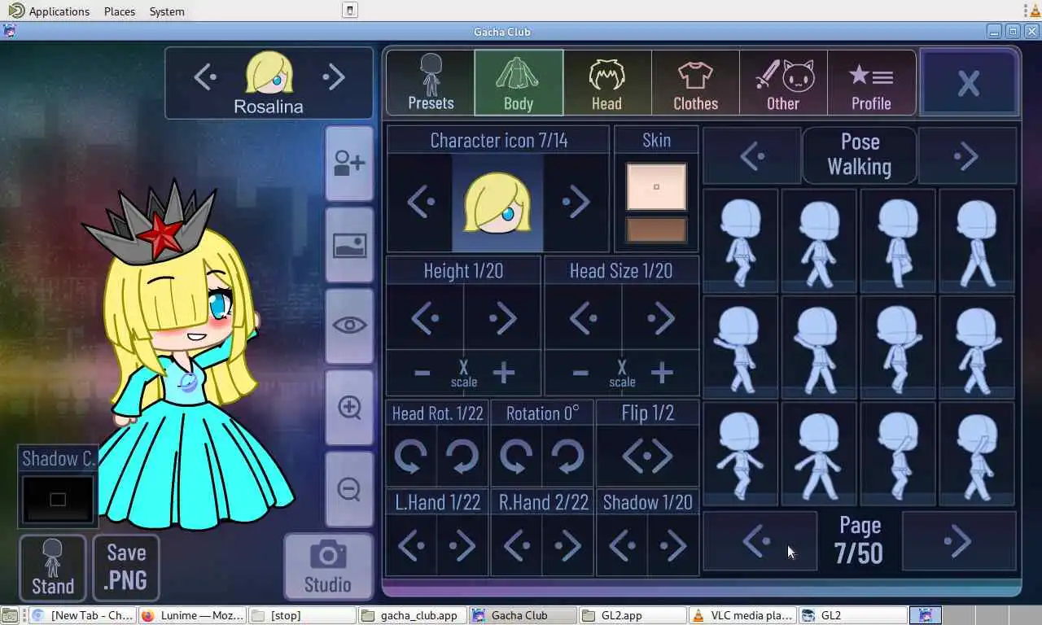Open the Profile tab
Image resolution: width=1042 pixels, height=625 pixels.
coord(871,82)
